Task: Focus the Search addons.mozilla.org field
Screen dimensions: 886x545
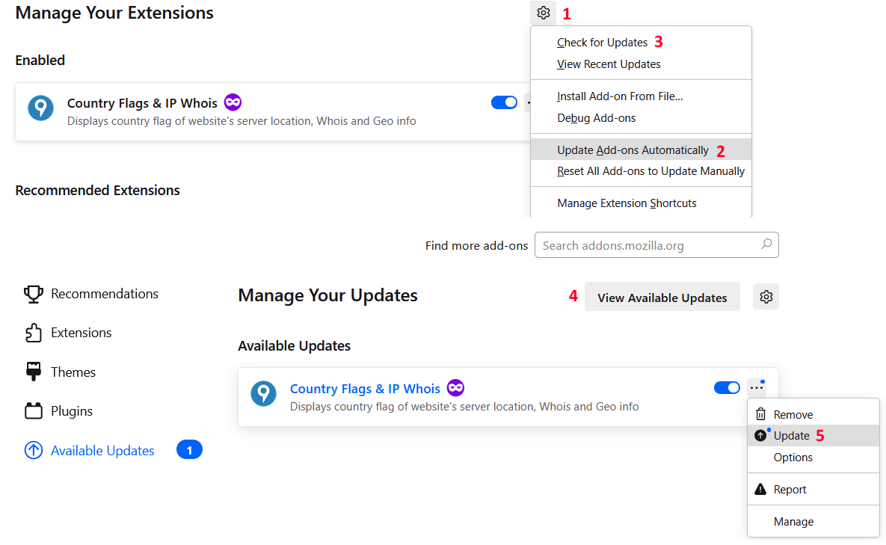Action: click(x=656, y=245)
